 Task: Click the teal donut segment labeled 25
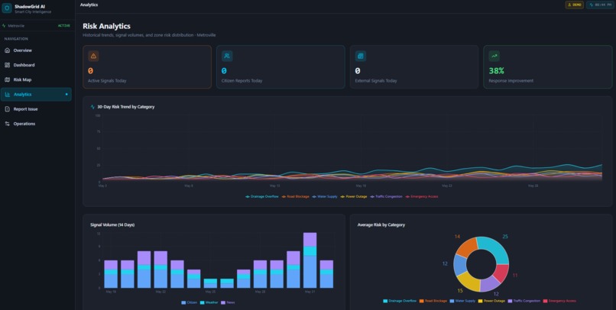coord(496,247)
